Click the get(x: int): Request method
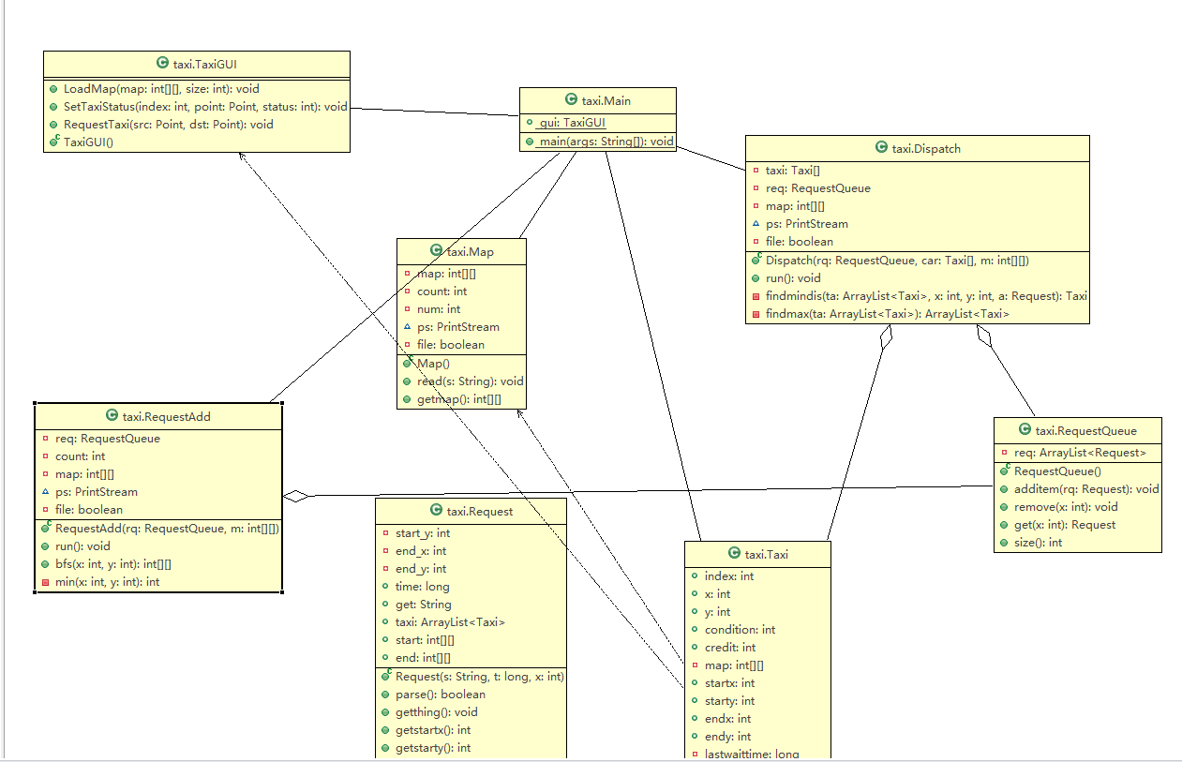 point(1065,525)
